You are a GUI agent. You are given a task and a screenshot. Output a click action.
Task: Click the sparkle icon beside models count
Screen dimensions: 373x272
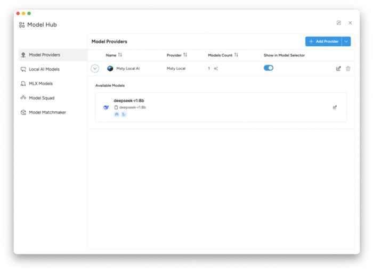[216, 69]
